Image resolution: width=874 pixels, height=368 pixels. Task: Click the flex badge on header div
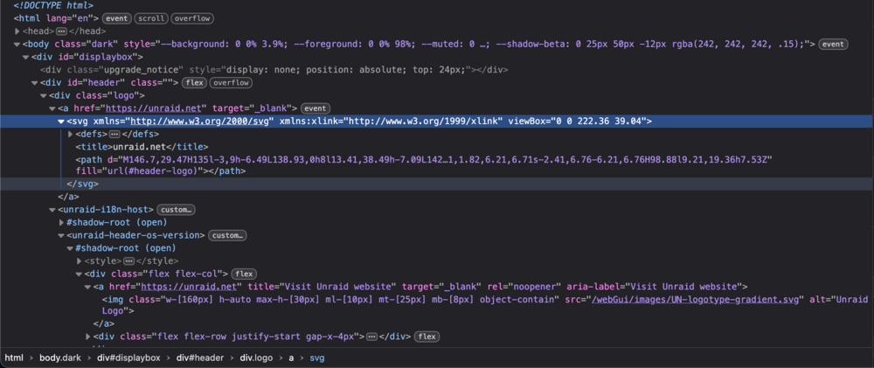point(195,82)
